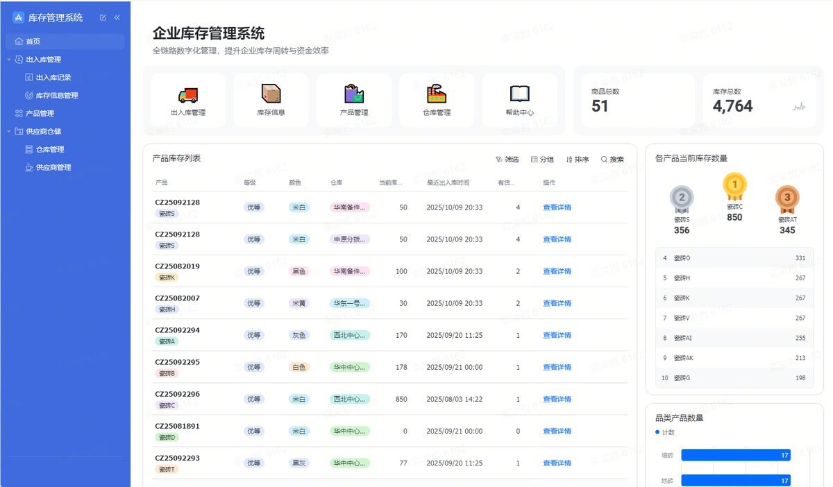Click the 库存总数 value 4,764
Screen dimensions: 833x487
(x=732, y=106)
